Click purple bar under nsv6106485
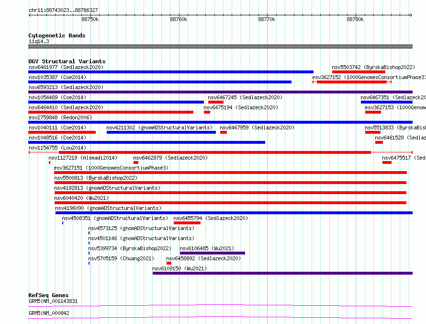Image resolution: width=426 pixels, height=324 pixels. click(213, 253)
